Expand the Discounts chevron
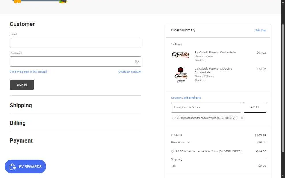Viewport: 285px width, 178px height. (x=189, y=142)
